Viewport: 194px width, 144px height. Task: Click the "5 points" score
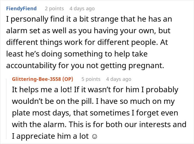[91, 79]
